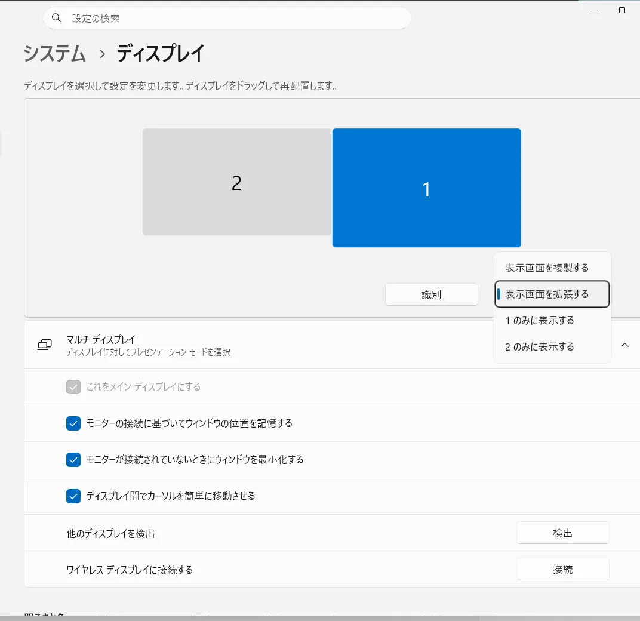Go back to システム breadcrumb
The height and width of the screenshot is (621, 640).
click(55, 54)
